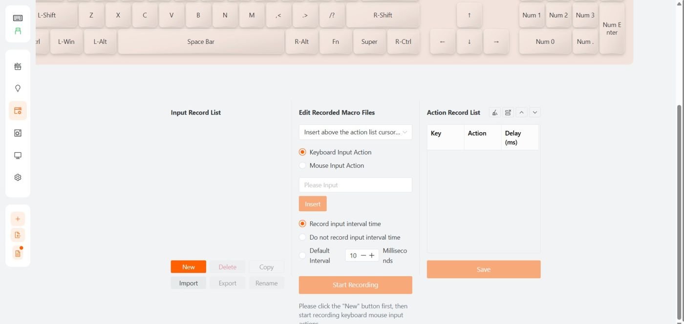Click the Num 0 key

click(x=545, y=41)
